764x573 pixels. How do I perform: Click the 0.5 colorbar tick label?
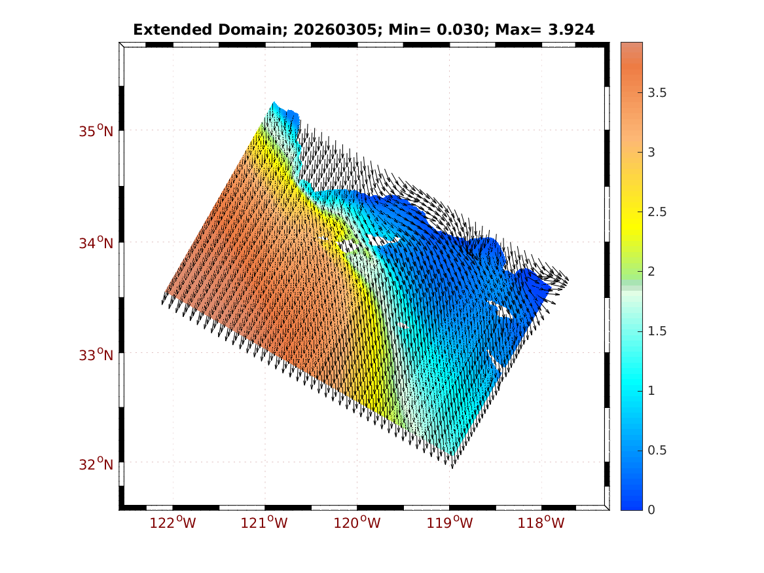[657, 451]
